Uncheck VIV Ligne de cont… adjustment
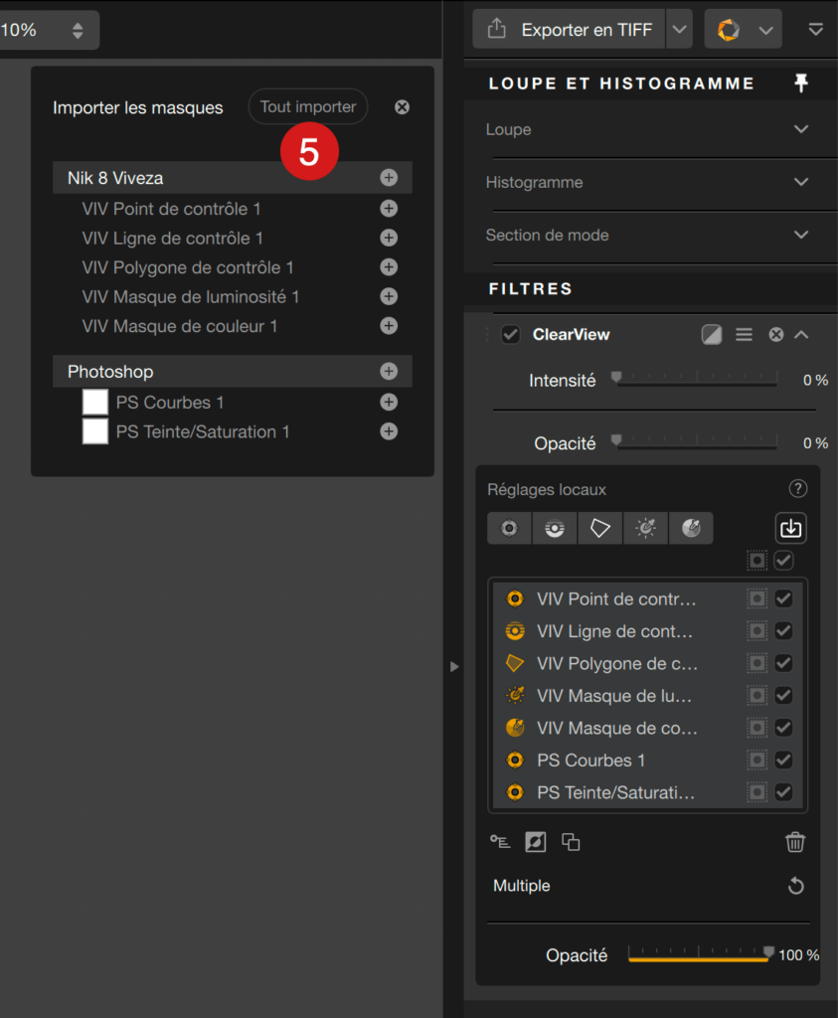838x1018 pixels. pyautogui.click(x=783, y=630)
